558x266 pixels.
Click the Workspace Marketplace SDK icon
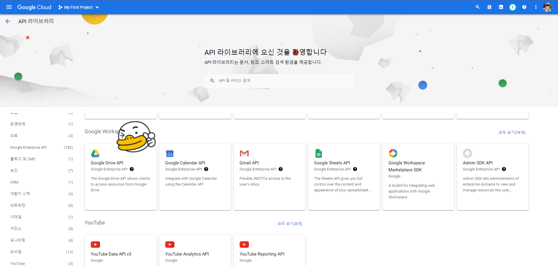393,153
